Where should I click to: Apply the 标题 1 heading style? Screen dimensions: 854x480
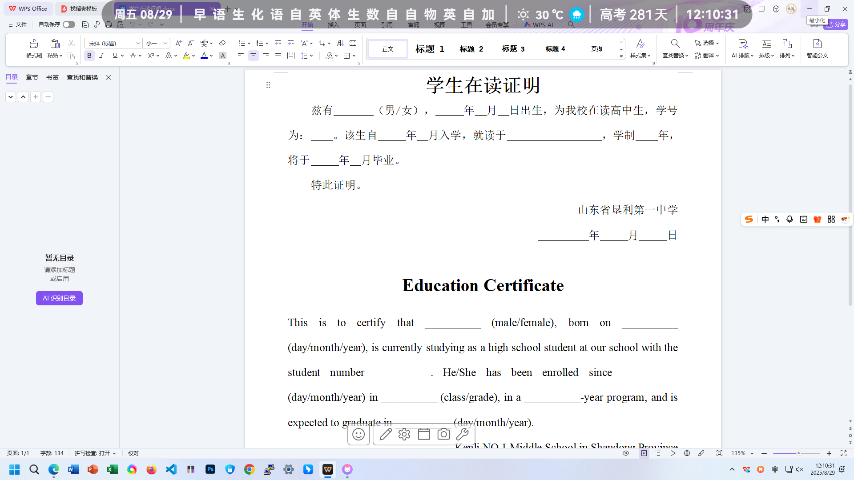430,49
